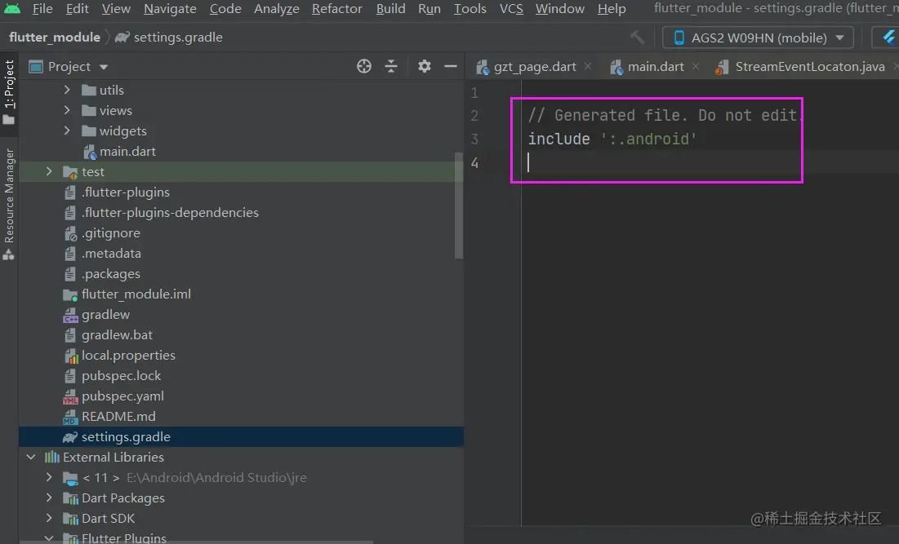This screenshot has height=544, width=899.
Task: Close the main.dart editor tab
Action: 696,66
